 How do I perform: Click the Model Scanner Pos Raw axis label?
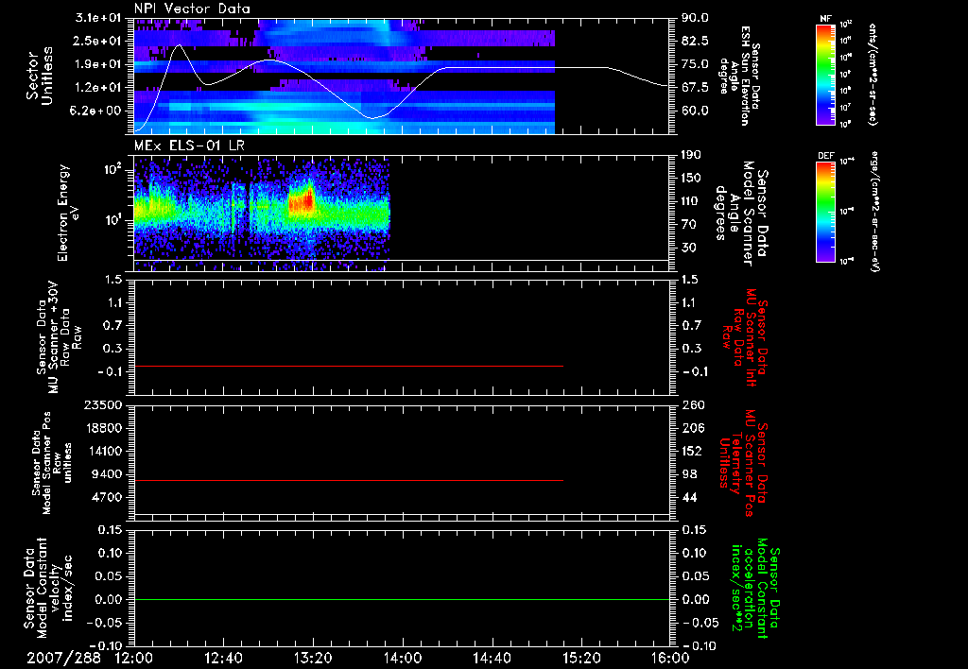pyautogui.click(x=52, y=463)
